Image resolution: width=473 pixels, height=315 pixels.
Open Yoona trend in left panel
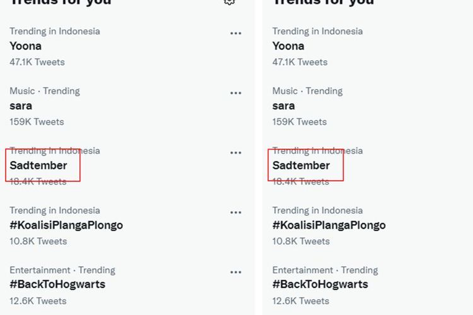click(26, 46)
